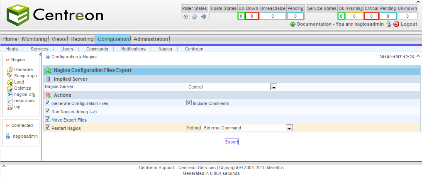The height and width of the screenshot is (177, 422).
Task: Open the Centreon submenu
Action: 194,49
